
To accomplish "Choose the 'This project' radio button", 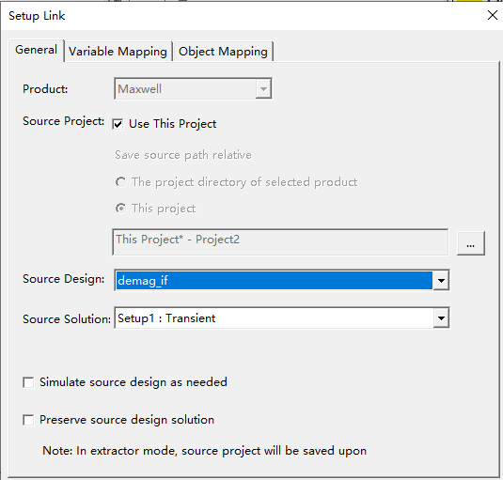I will click(x=121, y=209).
